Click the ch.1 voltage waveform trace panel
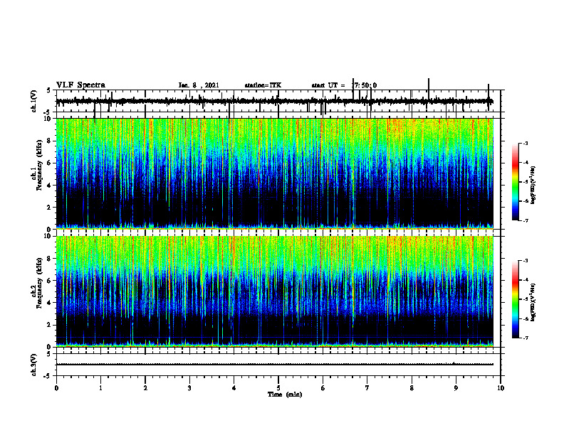Image resolution: width=564 pixels, height=435 pixels. 278,101
